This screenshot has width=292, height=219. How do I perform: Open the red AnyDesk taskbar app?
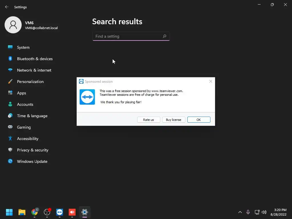tap(72, 212)
